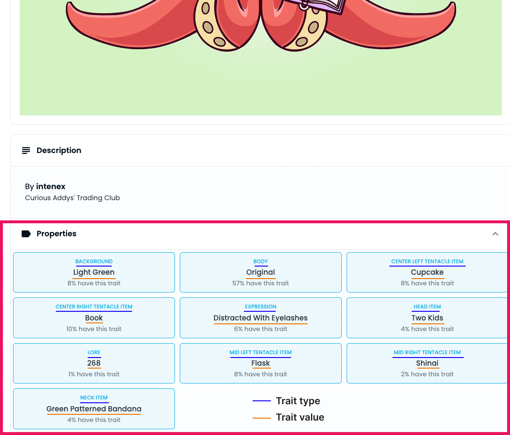Select Distracted With Eyelashes expression trait

261,318
